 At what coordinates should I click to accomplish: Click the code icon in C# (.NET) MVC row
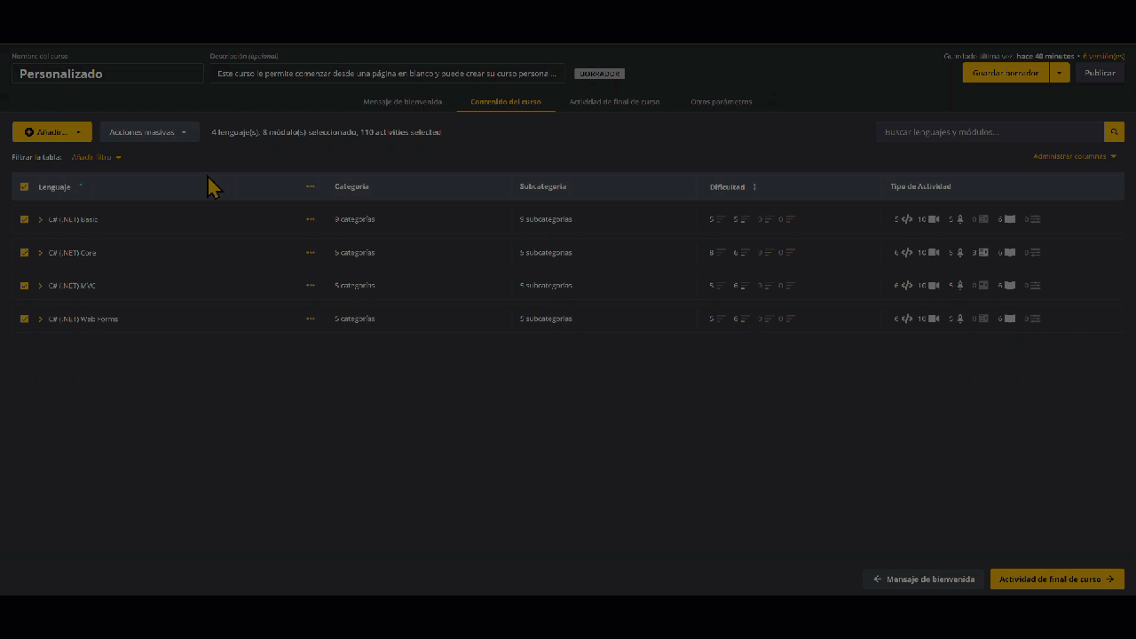click(x=907, y=286)
